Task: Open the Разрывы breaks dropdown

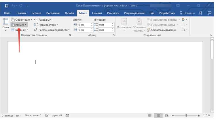Action: [x=43, y=20]
